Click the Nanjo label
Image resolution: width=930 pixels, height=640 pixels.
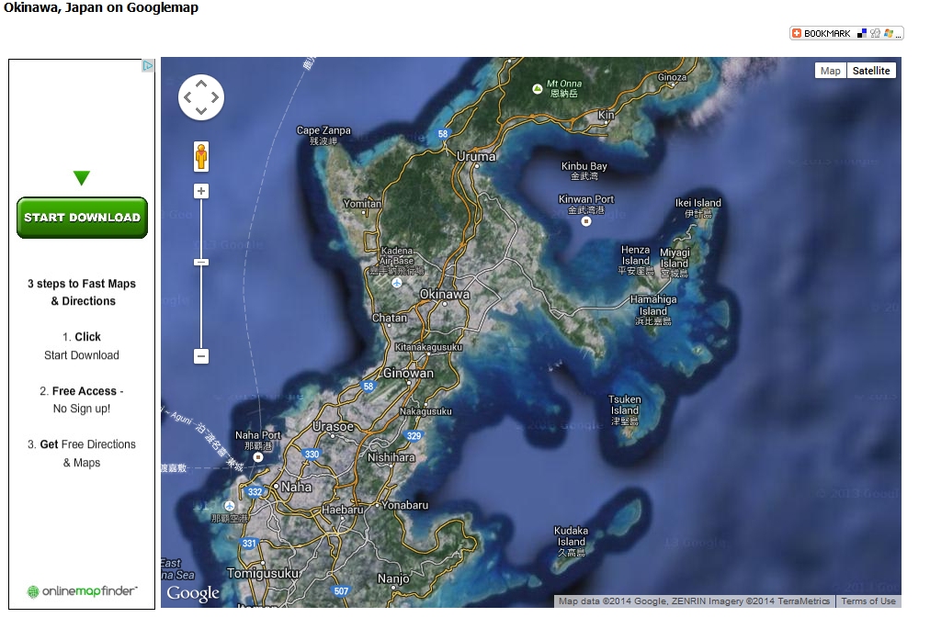pyautogui.click(x=393, y=578)
